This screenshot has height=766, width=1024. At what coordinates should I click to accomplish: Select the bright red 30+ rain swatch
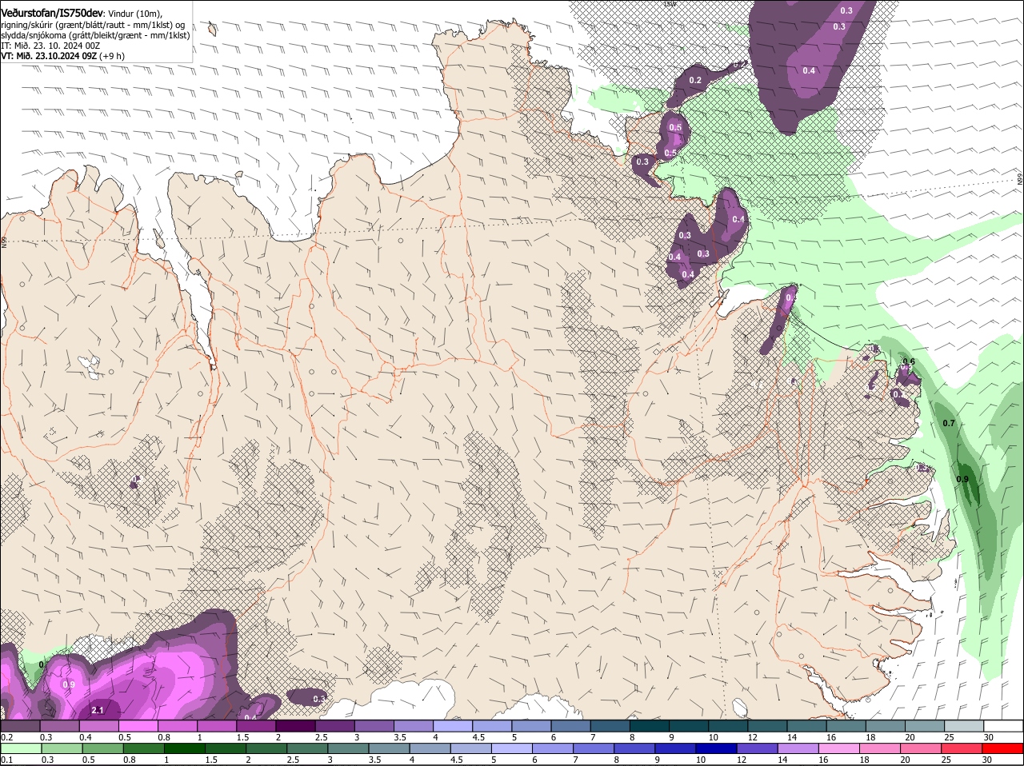tap(1002, 748)
